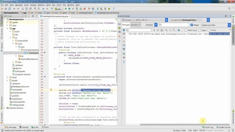Click the Paste toolbar icon
Viewport: 235px width, 132px height.
pyautogui.click(x=30, y=9)
